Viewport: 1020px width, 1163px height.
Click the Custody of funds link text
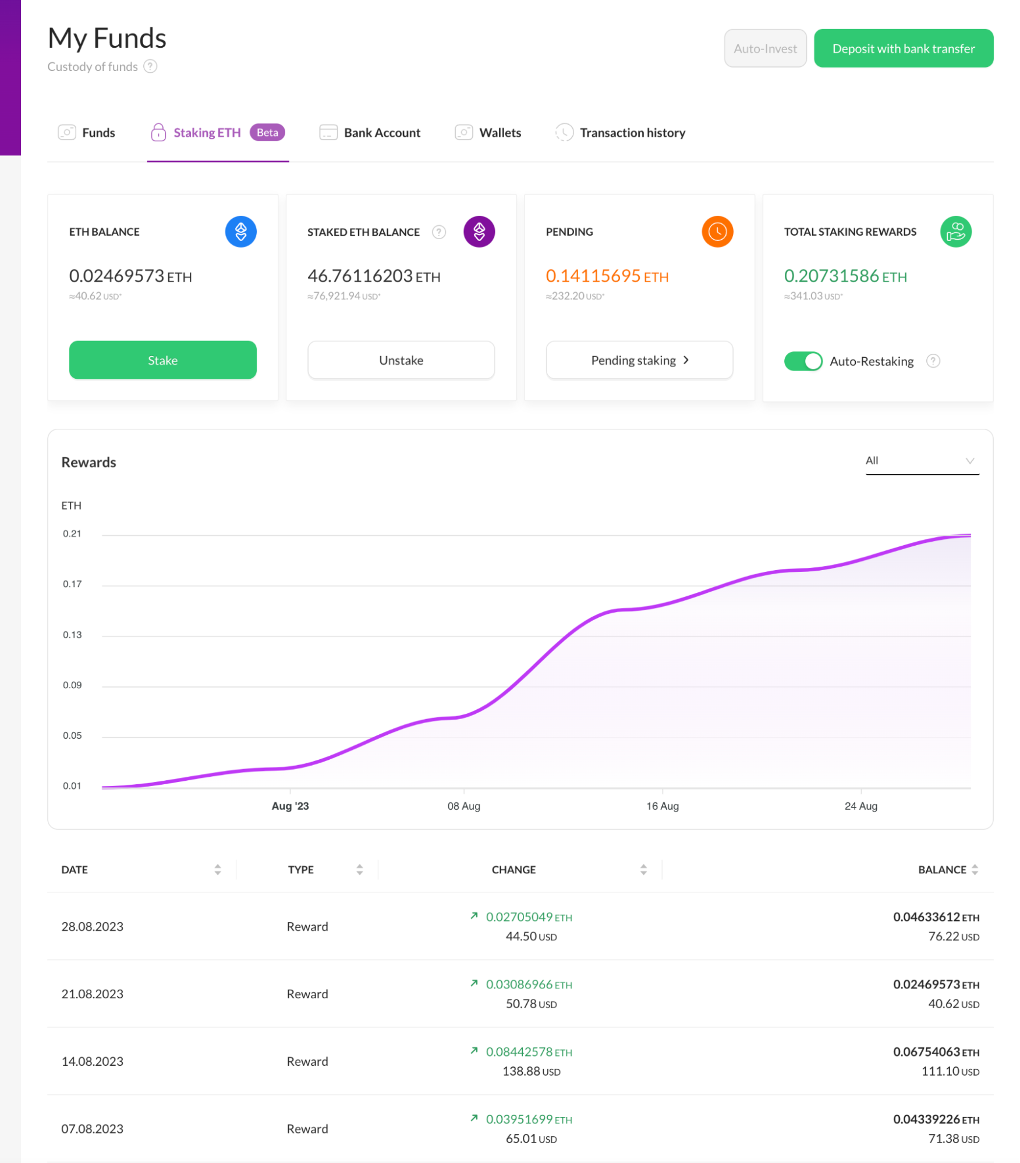[93, 66]
